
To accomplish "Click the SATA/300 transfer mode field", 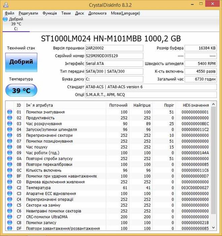I will pos(114,72).
